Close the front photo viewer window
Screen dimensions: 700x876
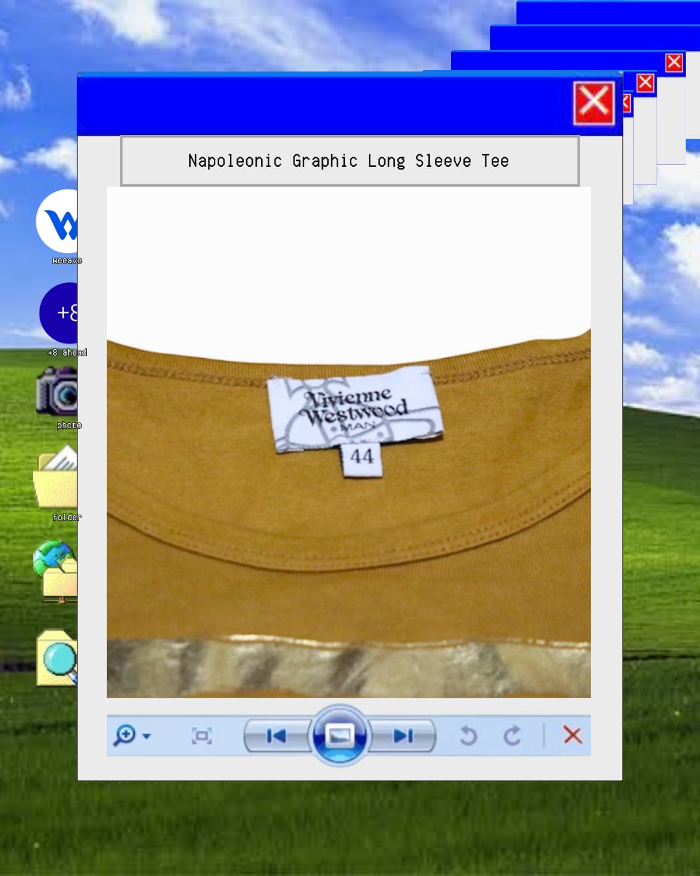point(594,103)
